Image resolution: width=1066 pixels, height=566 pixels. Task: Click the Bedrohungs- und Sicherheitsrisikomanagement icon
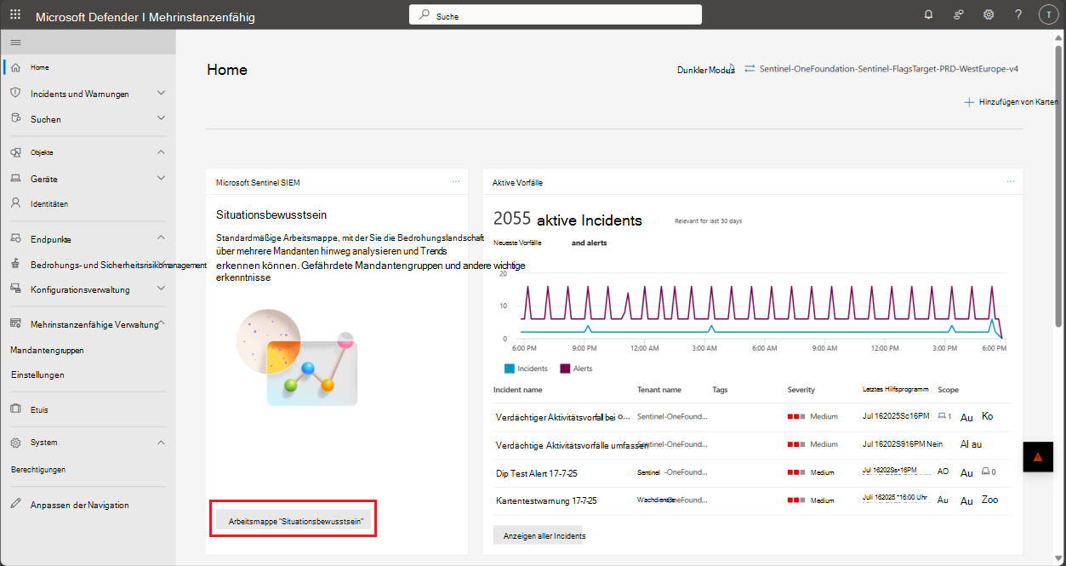15,264
